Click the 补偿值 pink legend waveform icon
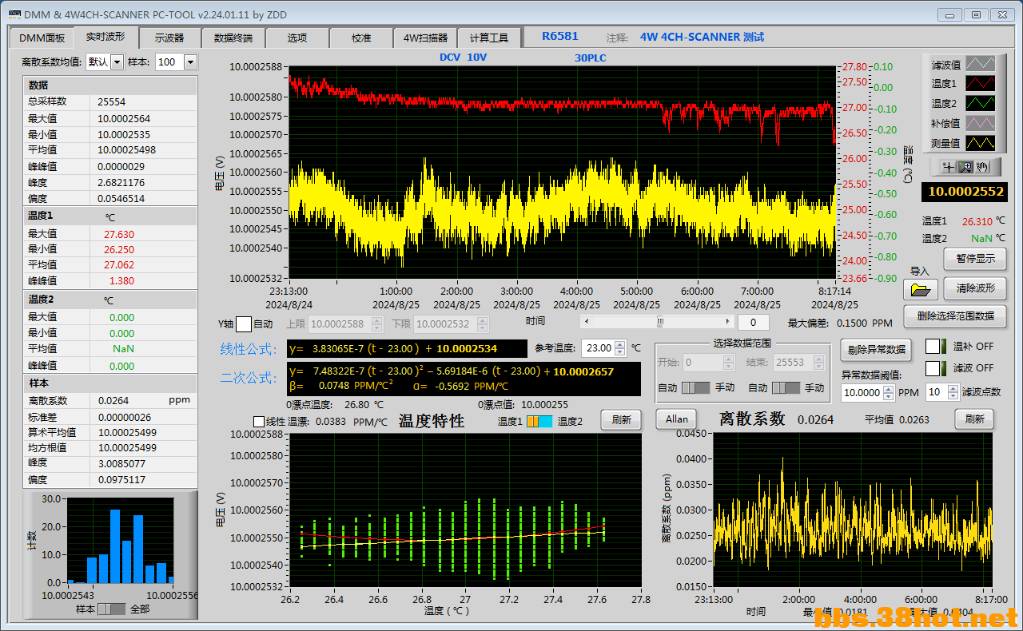Screen dimensions: 1023x631 pos(981,123)
